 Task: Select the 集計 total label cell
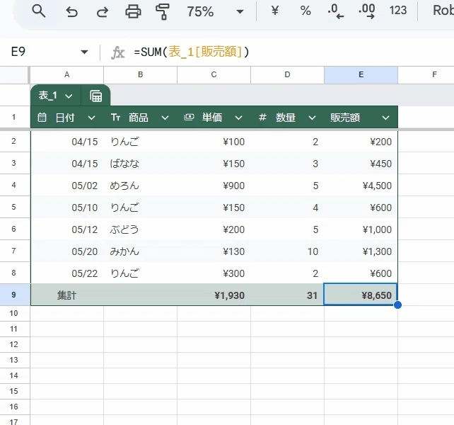coord(67,295)
